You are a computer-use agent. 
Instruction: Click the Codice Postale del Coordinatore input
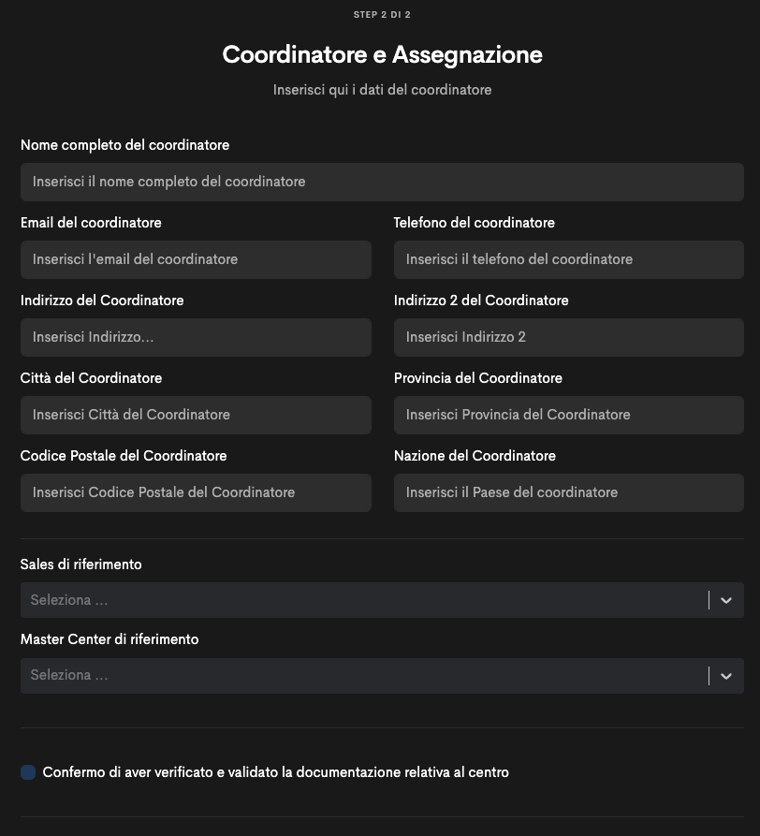point(196,492)
